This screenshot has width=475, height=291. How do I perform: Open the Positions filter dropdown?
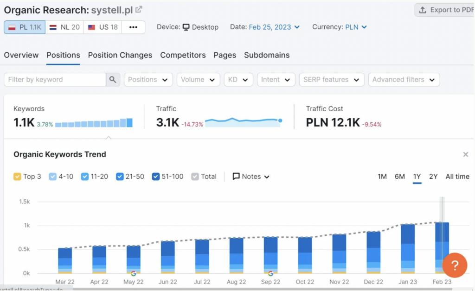coord(148,80)
